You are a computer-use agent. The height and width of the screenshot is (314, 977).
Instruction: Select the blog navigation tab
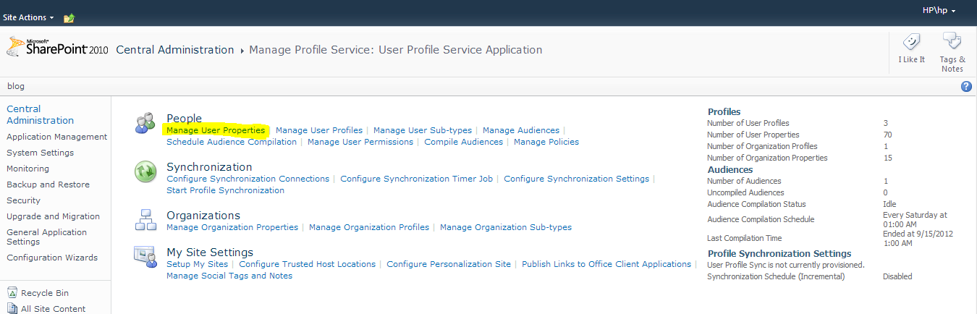(16, 86)
